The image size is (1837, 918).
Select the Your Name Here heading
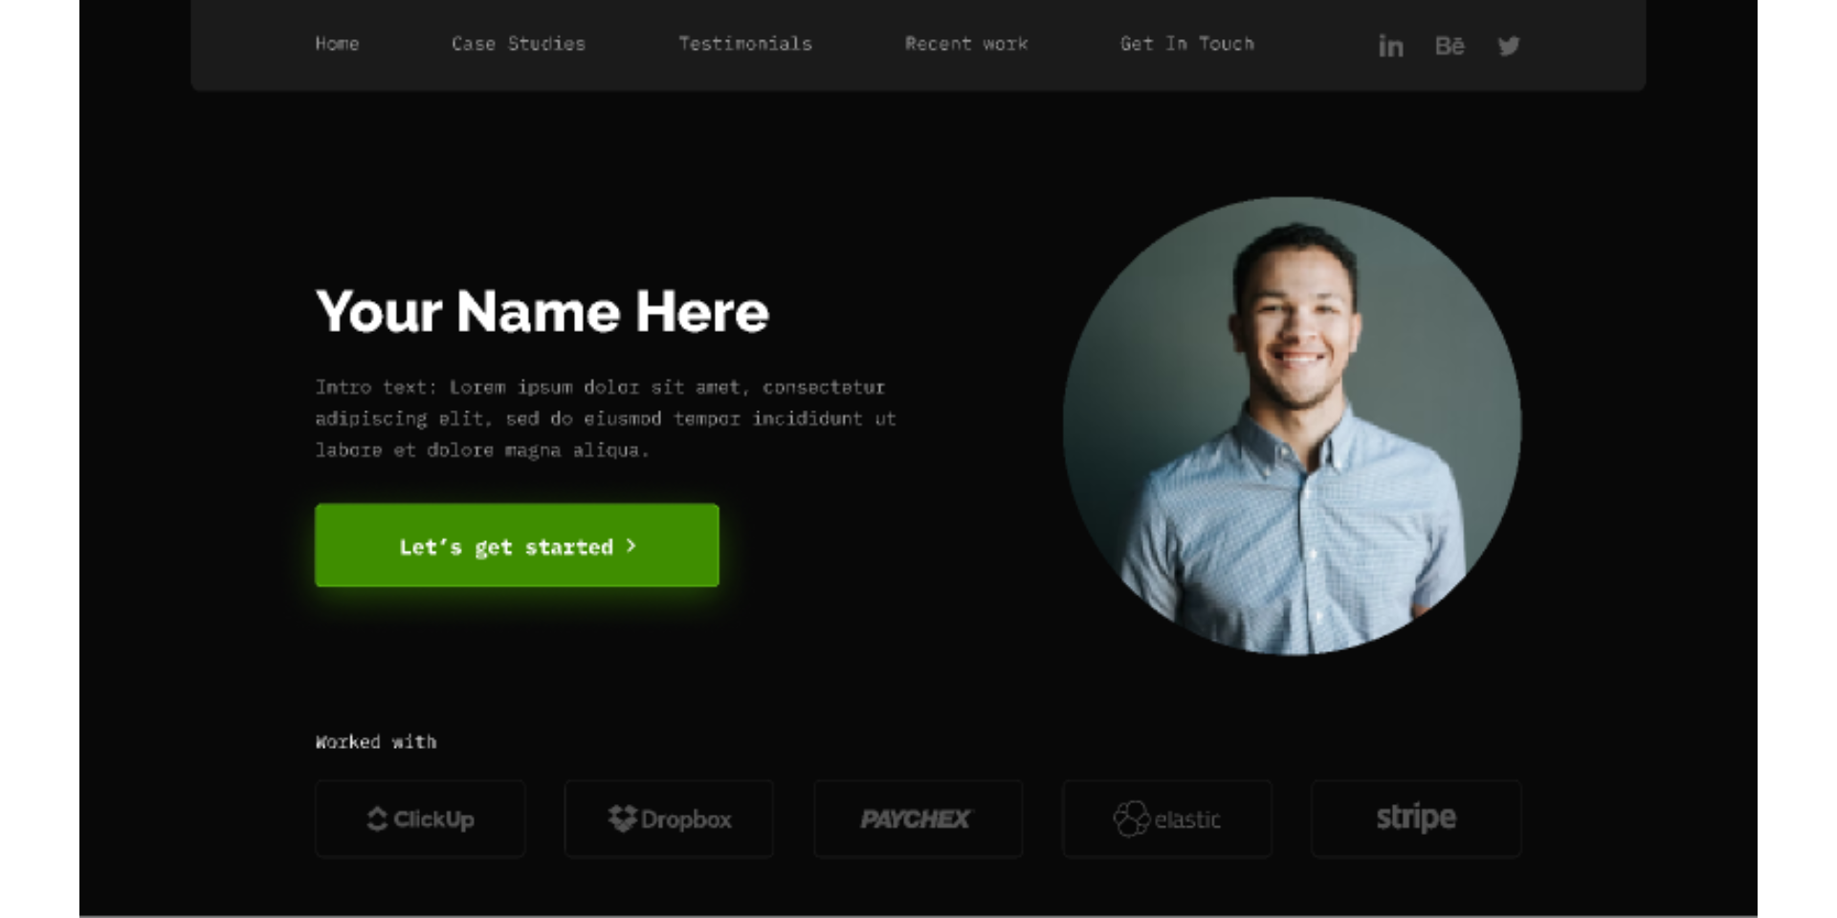pyautogui.click(x=542, y=312)
